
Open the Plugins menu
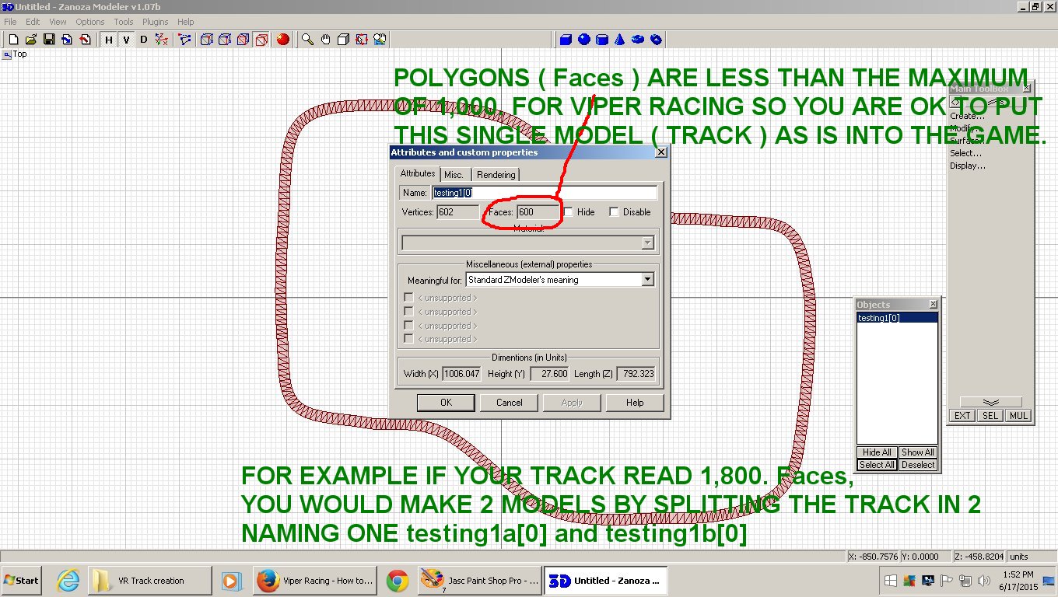156,22
